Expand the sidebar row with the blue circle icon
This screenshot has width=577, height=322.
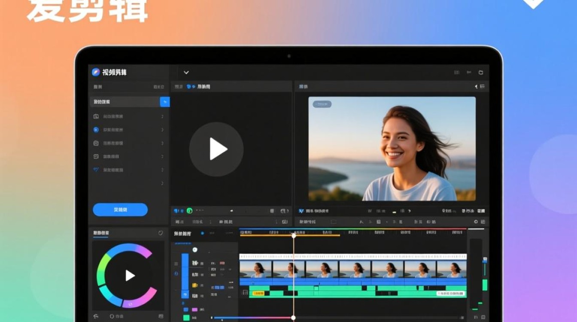pos(162,130)
